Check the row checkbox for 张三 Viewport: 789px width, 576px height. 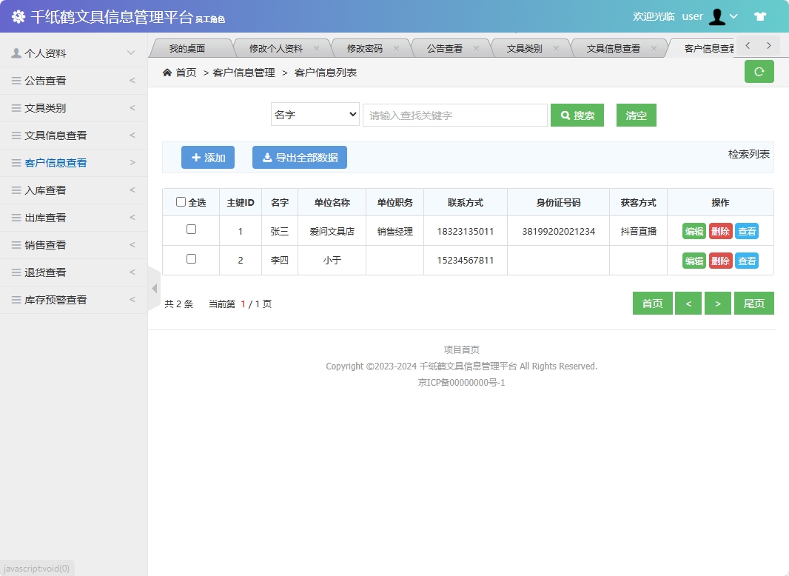coord(190,231)
